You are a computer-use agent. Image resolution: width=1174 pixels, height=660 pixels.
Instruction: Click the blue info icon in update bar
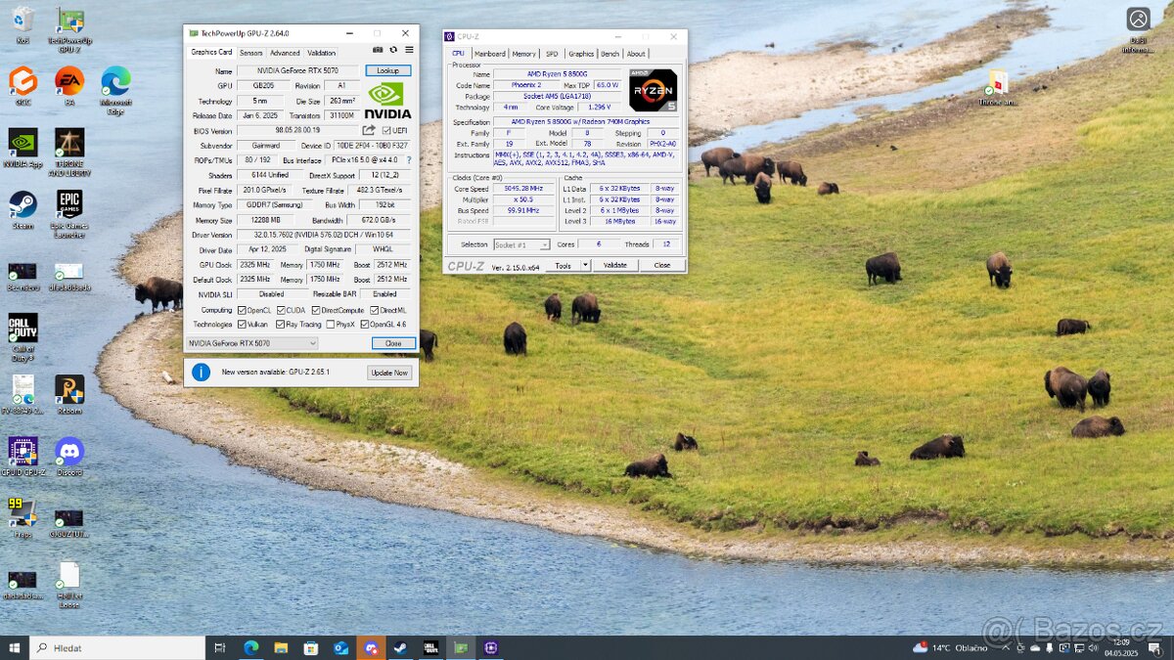(201, 372)
